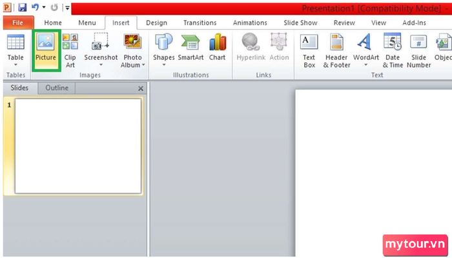
Task: Click the Action icon in Links group
Action: pyautogui.click(x=278, y=42)
